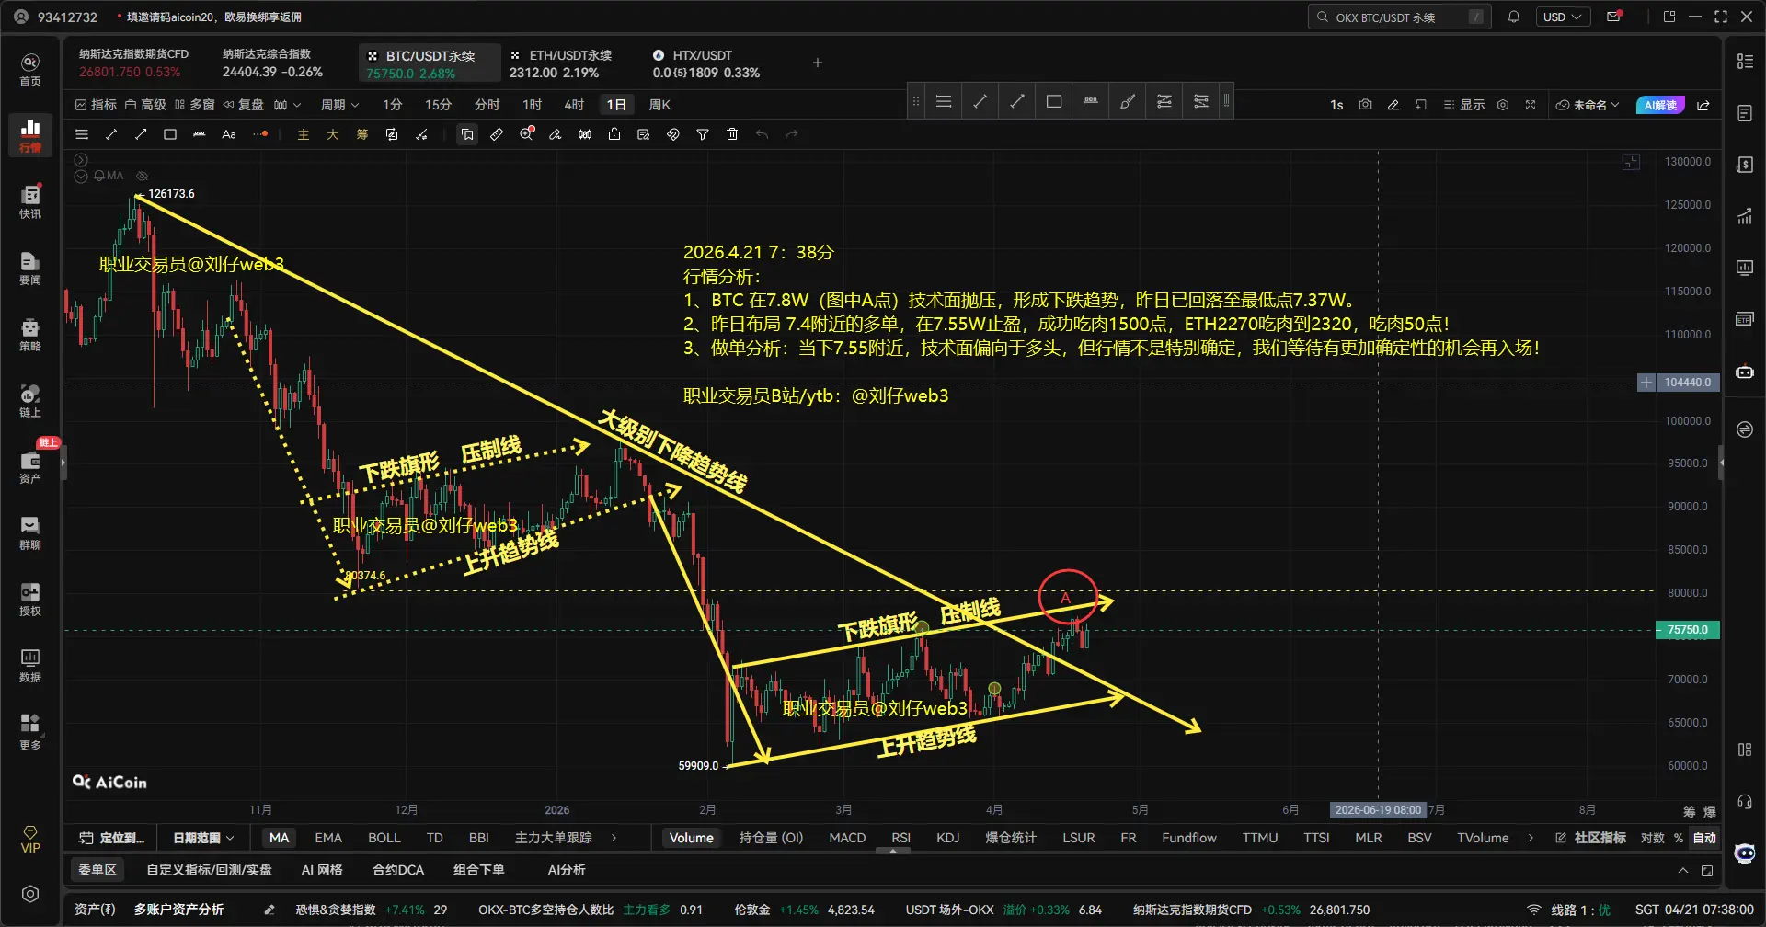This screenshot has height=927, width=1766.
Task: Click the edit pencil next to 多账户资产分析
Action: (x=269, y=910)
